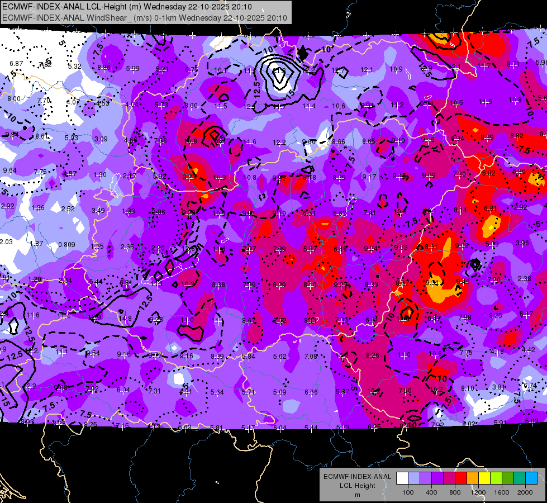Image resolution: width=547 pixels, height=503 pixels.
Task: Click the wind shear value '0.809'
Action: coord(66,244)
